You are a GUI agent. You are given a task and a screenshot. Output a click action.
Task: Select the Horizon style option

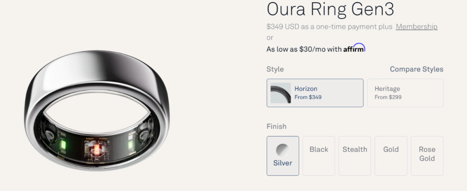click(315, 93)
